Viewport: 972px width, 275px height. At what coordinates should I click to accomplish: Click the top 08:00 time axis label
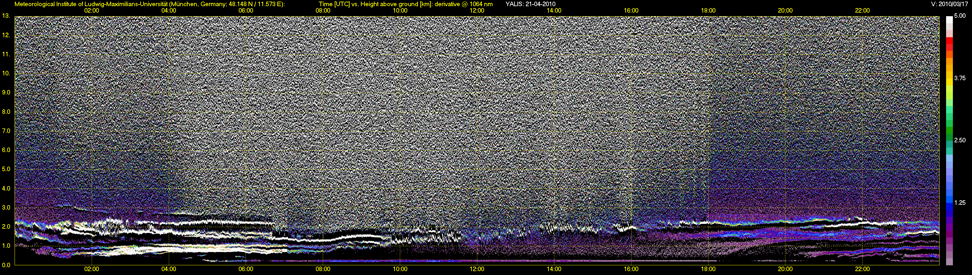point(323,11)
